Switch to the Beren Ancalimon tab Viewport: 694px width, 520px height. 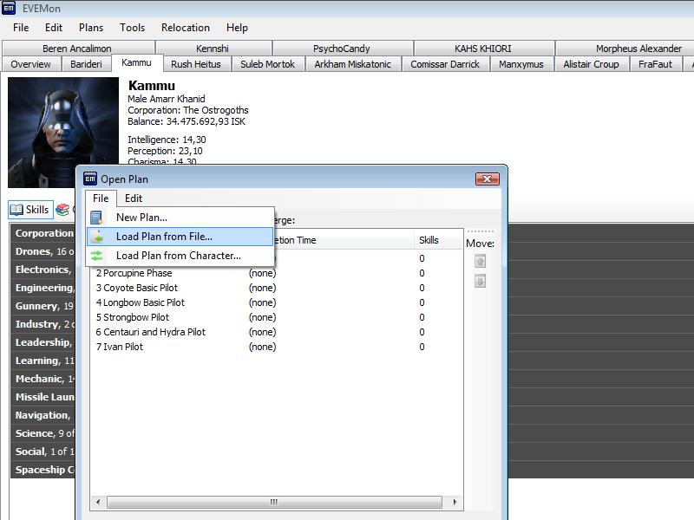pos(77,49)
